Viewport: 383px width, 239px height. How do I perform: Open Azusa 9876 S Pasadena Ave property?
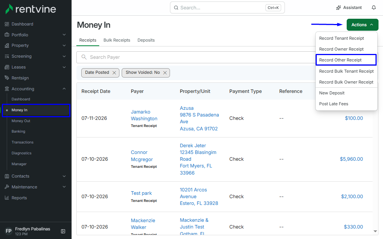point(199,118)
